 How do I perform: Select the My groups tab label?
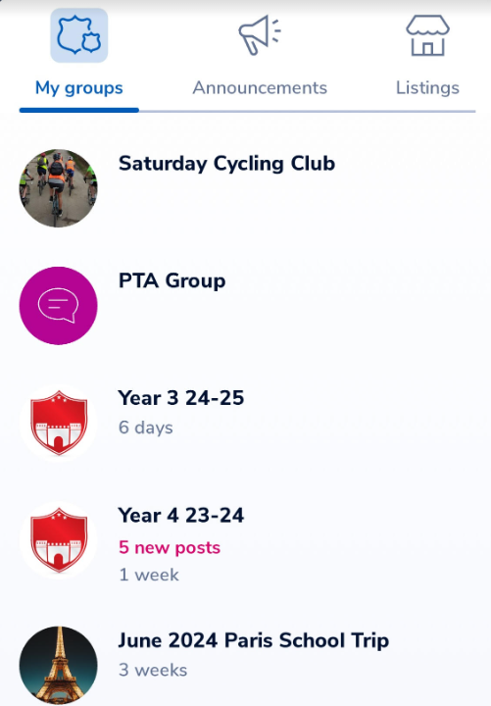click(x=78, y=88)
